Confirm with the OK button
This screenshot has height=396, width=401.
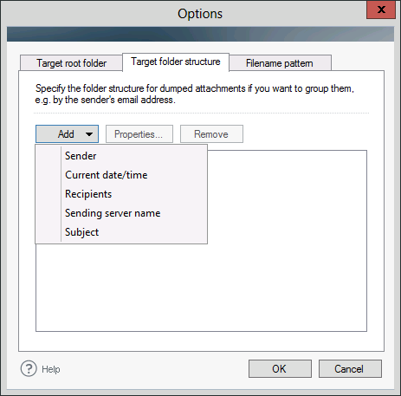coord(280,369)
